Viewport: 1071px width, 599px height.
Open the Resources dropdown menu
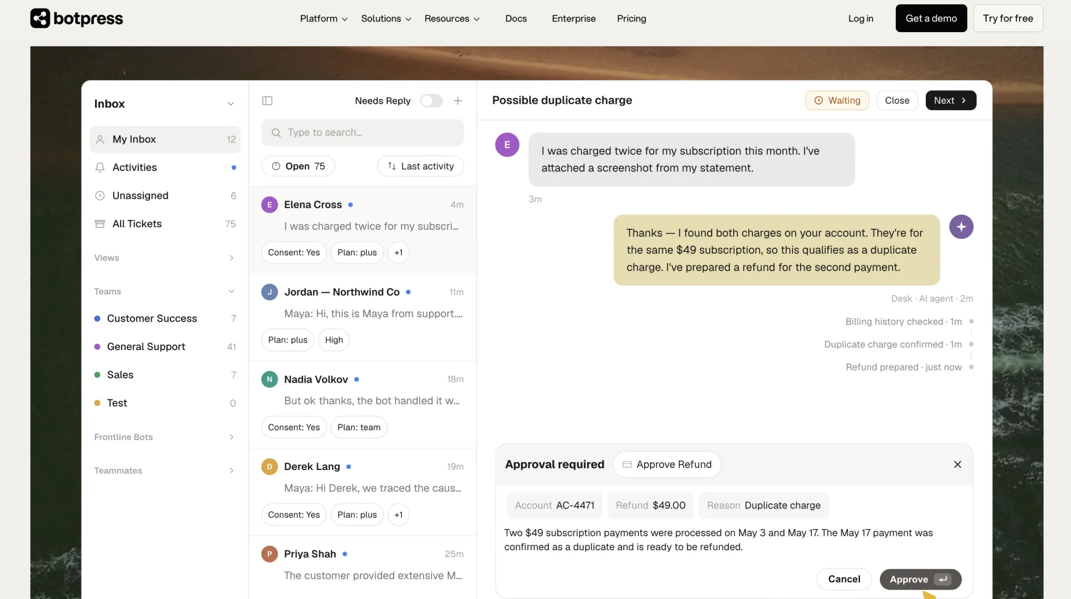coord(452,19)
